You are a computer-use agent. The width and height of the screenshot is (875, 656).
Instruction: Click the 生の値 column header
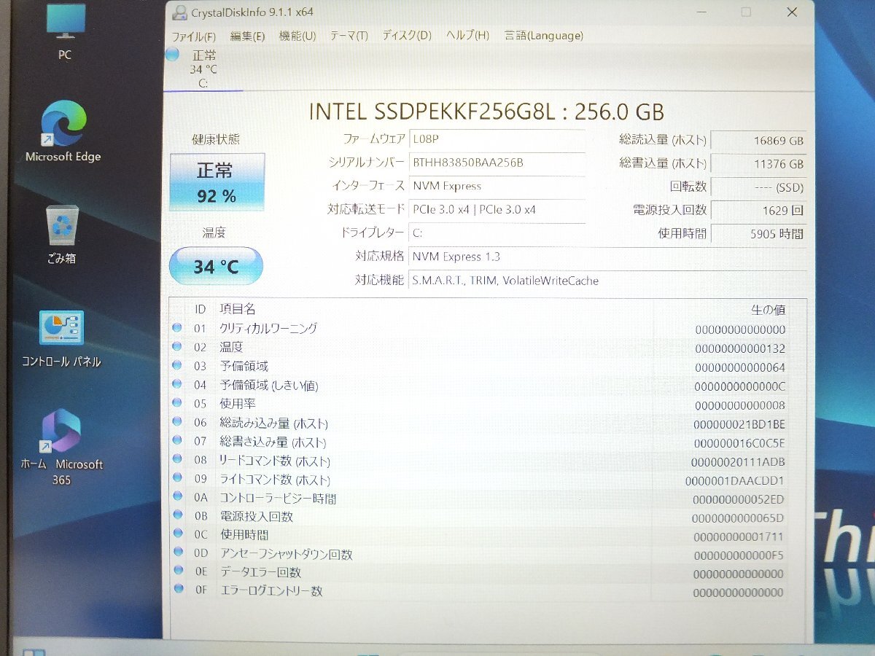(767, 310)
